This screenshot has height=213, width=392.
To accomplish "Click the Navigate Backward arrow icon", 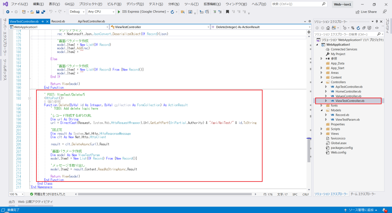I will click(x=7, y=12).
